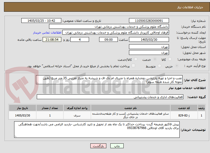Click the توضیحات خریدار notes textarea
This screenshot has height=153, width=210.
pos(97,130)
